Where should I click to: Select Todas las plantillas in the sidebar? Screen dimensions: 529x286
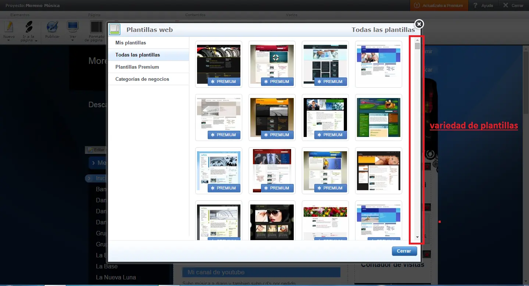point(149,55)
